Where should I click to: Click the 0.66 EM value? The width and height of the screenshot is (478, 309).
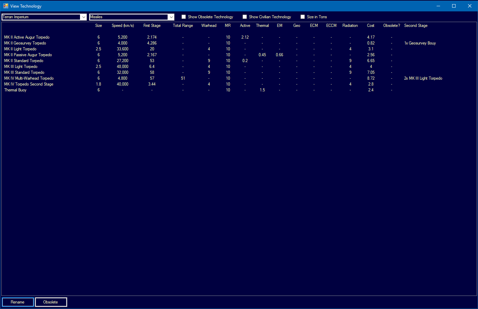click(280, 55)
